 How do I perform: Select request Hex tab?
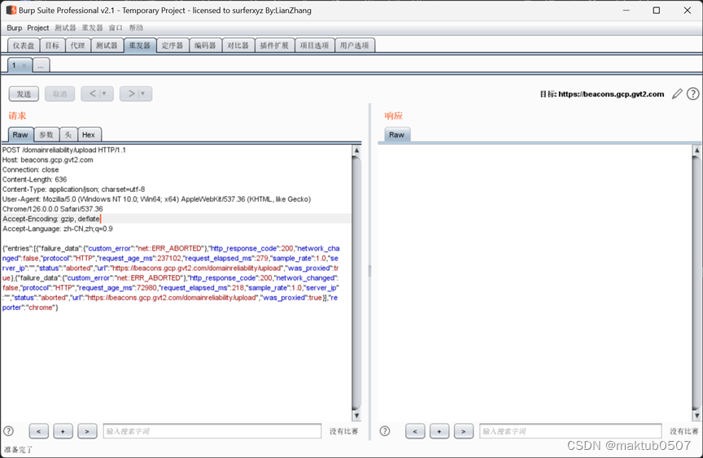(89, 134)
